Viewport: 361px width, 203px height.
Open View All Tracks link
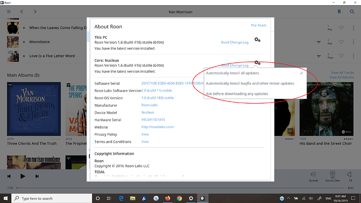(x=342, y=73)
